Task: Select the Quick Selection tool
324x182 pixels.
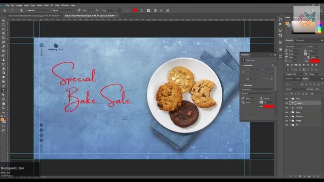Action: pyautogui.click(x=4, y=33)
